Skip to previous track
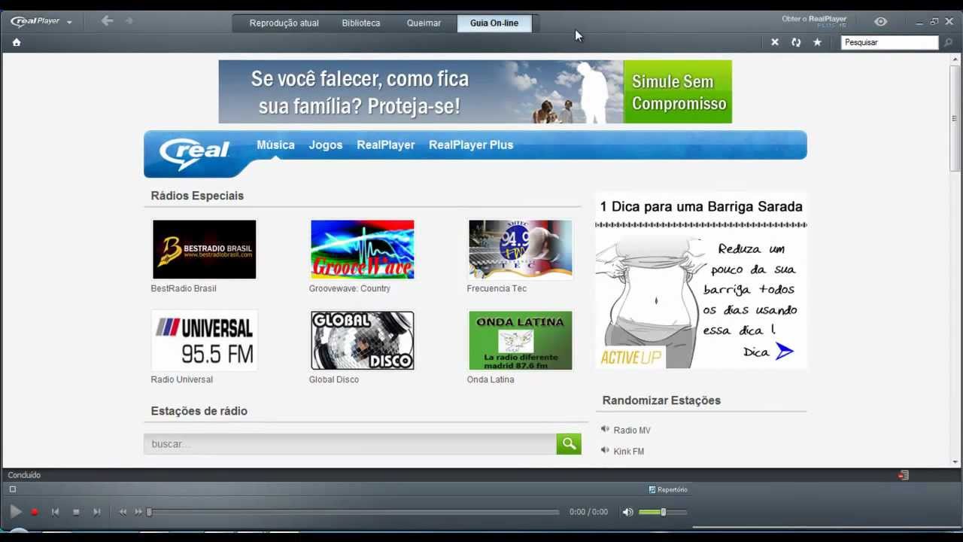Viewport: 963px width, 542px height. 55,512
